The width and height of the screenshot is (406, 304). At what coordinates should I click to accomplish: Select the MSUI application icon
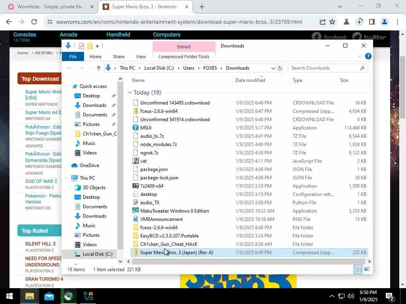point(136,128)
